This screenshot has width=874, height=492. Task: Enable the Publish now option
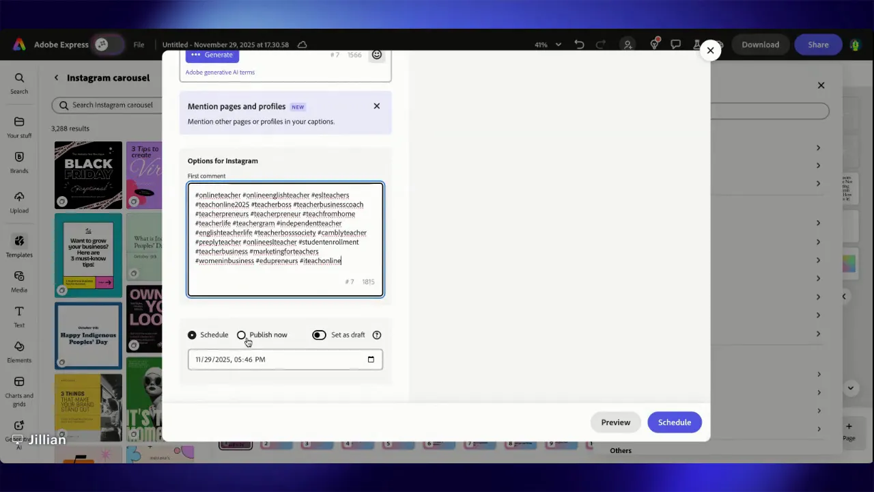(x=242, y=335)
